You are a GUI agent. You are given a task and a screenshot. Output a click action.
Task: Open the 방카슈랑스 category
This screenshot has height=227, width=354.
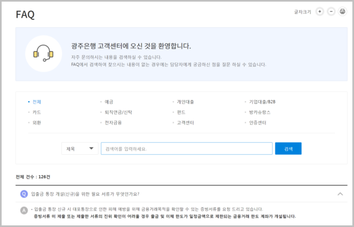tap(260, 112)
